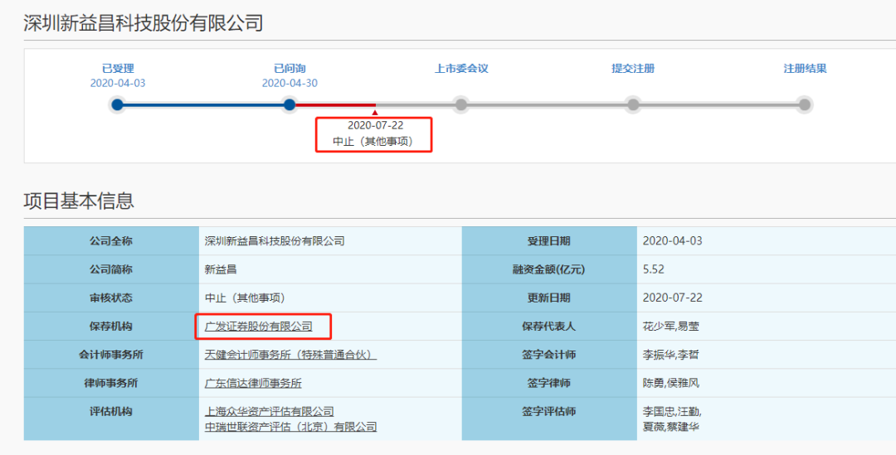
Task: Open the 广东信达律师事务所 law firm link
Action: tap(253, 383)
